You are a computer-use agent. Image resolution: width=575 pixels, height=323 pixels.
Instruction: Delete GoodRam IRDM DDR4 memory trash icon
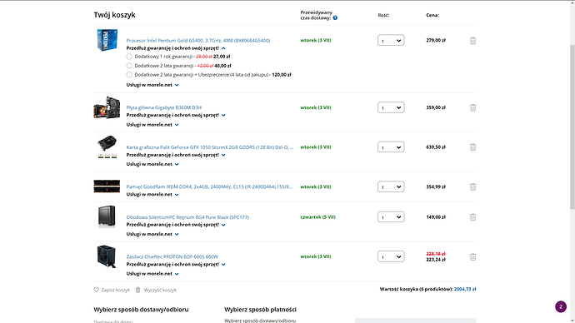click(472, 186)
